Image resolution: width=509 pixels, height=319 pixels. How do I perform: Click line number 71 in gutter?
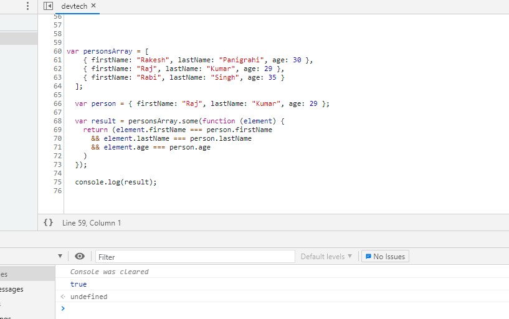pos(57,147)
